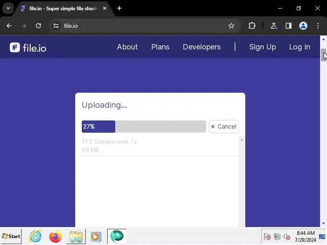The width and height of the screenshot is (327, 245).
Task: Open a new browser tab
Action: (119, 8)
